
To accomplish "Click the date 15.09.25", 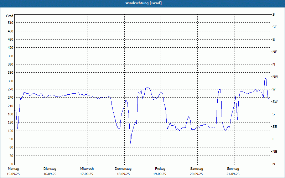I will coord(13,174).
